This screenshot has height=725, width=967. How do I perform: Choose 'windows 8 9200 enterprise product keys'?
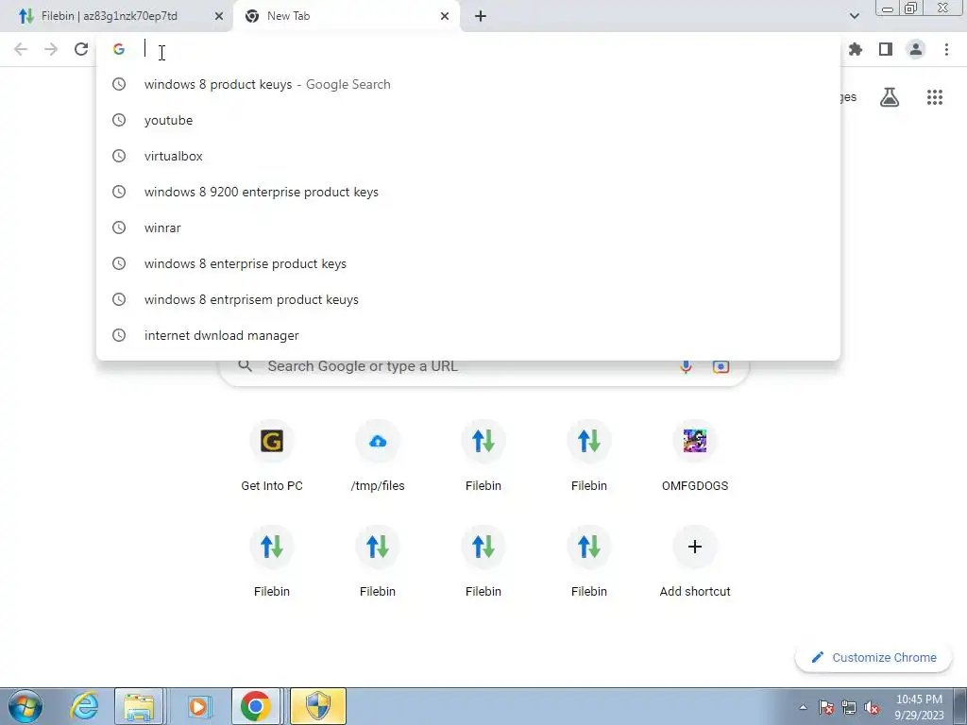point(468,192)
